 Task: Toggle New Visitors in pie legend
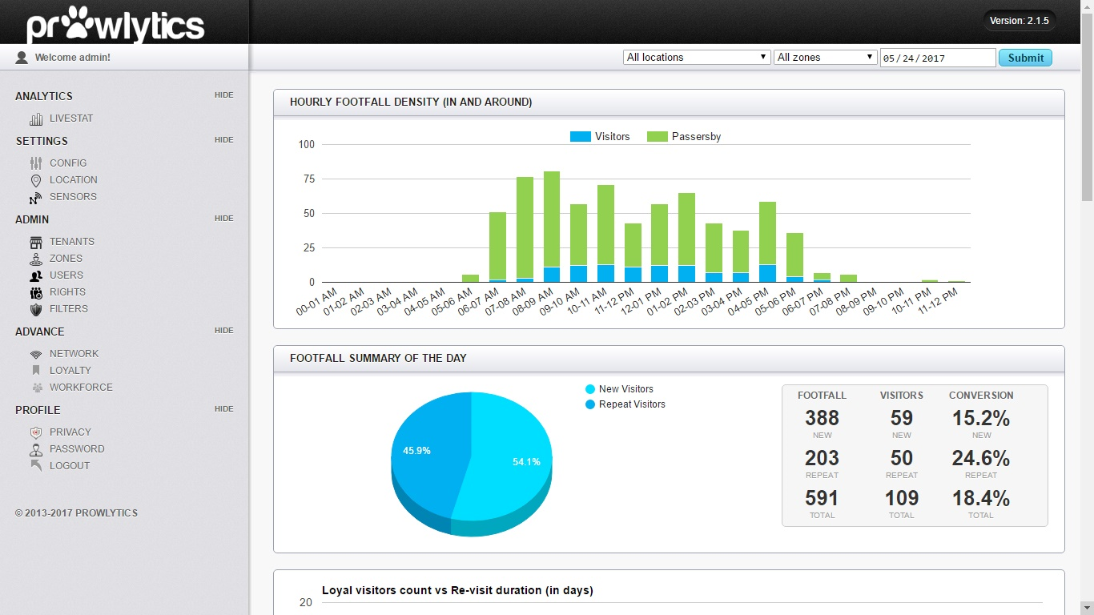click(x=619, y=389)
